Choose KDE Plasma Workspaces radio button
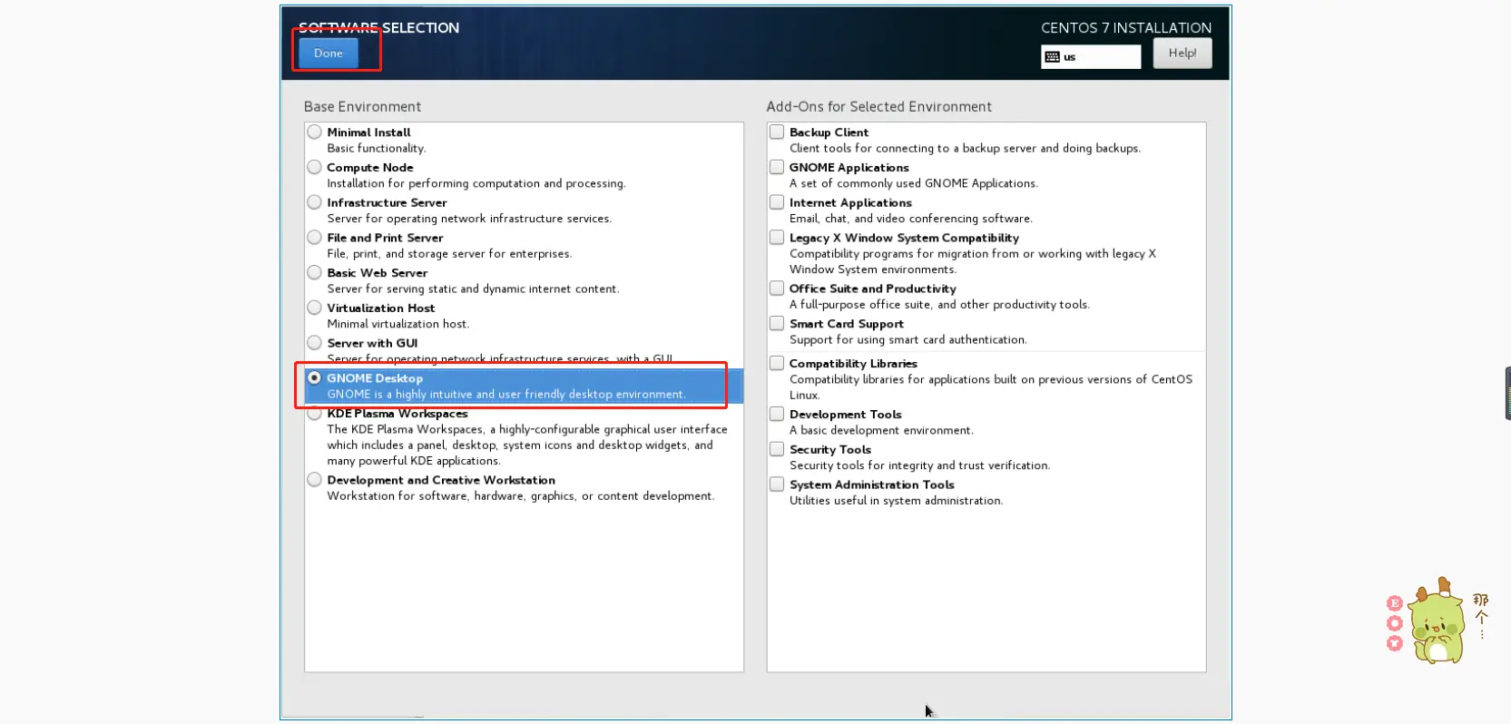Image resolution: width=1511 pixels, height=724 pixels. click(314, 414)
